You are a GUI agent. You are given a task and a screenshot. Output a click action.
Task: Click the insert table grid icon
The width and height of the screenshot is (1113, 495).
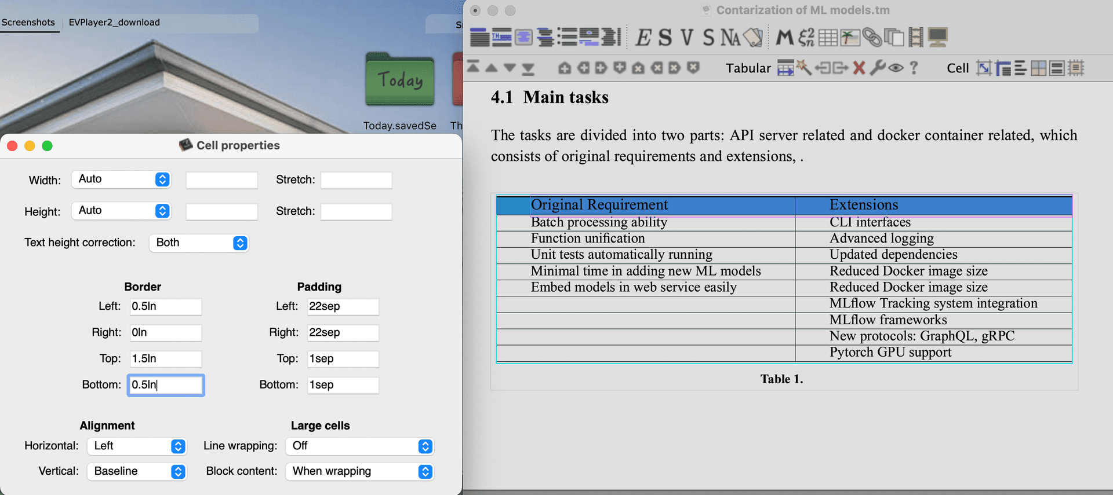827,38
